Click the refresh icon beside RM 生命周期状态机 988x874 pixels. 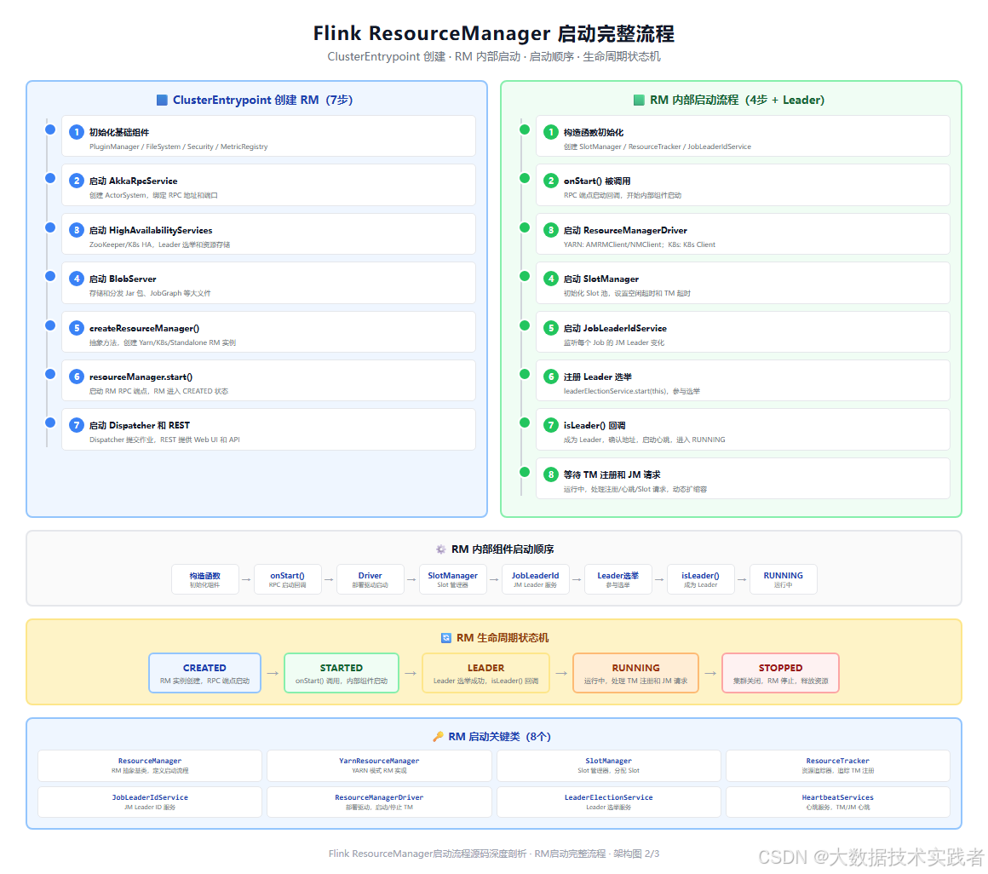click(x=446, y=638)
